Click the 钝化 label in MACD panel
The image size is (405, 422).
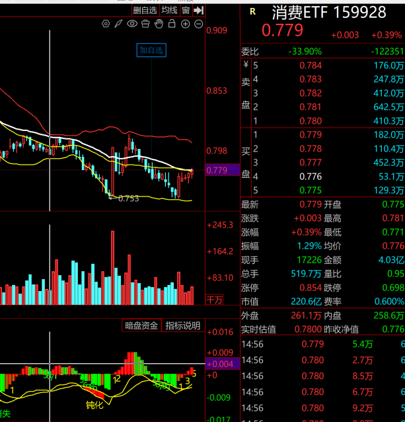coord(94,405)
